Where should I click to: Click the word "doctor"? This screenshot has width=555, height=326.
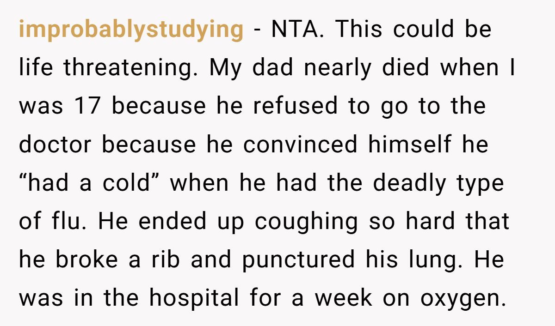[x=55, y=145]
